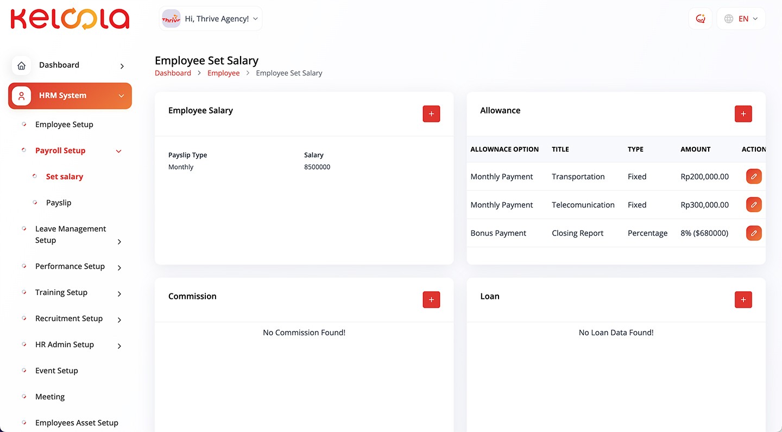Add a new Loan with plus icon

(x=743, y=299)
